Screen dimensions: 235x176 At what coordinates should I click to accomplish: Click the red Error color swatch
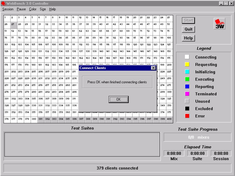coord(187,116)
